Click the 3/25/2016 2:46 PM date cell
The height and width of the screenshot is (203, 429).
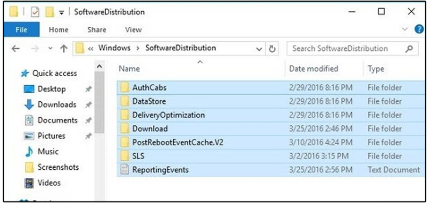click(321, 129)
